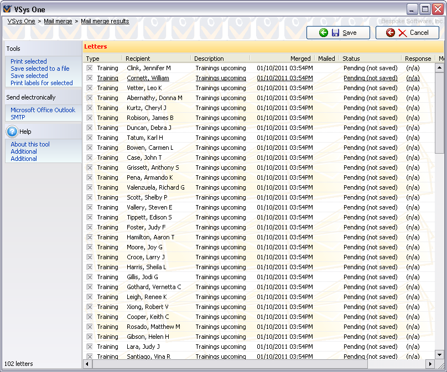Screen dimensions: 447x372
Task: Click the blue Help question mark icon
Action: [x=12, y=132]
